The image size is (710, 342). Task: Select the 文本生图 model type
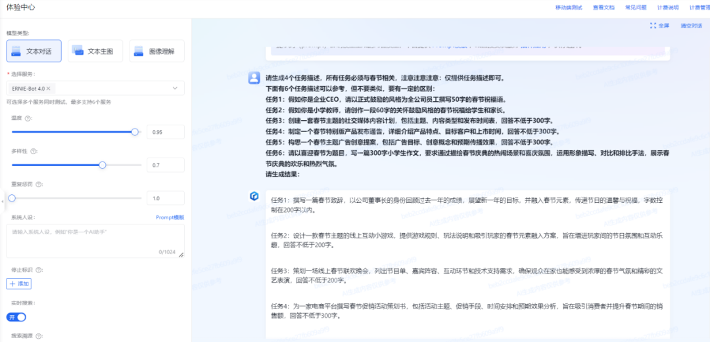95,51
